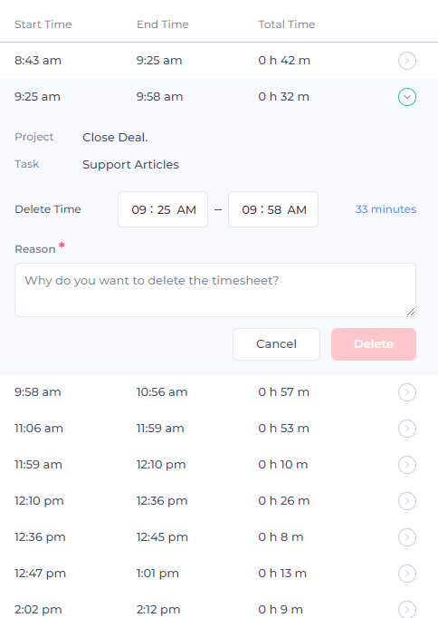Screen dimensions: 438x618
Task: Click the Close Deal. project name
Action: [x=115, y=137]
